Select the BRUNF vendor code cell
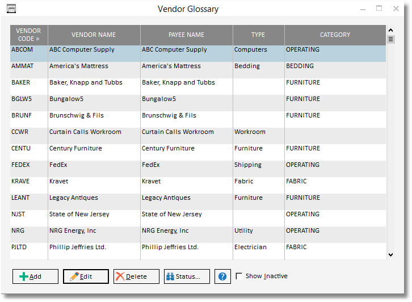The width and height of the screenshot is (412, 302). tap(29, 119)
